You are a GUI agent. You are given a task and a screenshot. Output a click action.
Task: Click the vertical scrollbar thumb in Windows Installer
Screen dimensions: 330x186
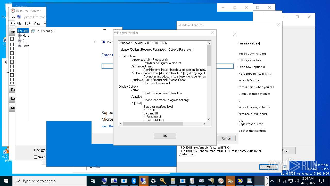(209, 56)
